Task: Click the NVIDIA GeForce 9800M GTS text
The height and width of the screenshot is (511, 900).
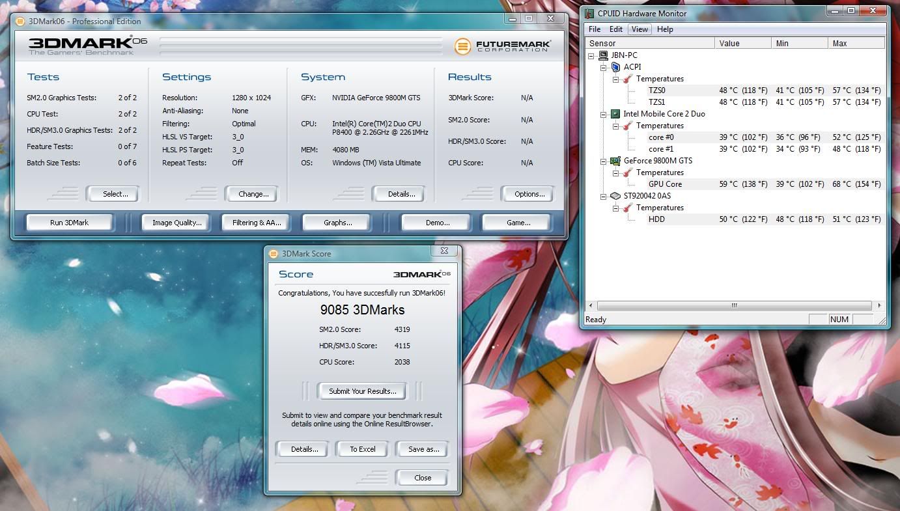Action: (376, 98)
